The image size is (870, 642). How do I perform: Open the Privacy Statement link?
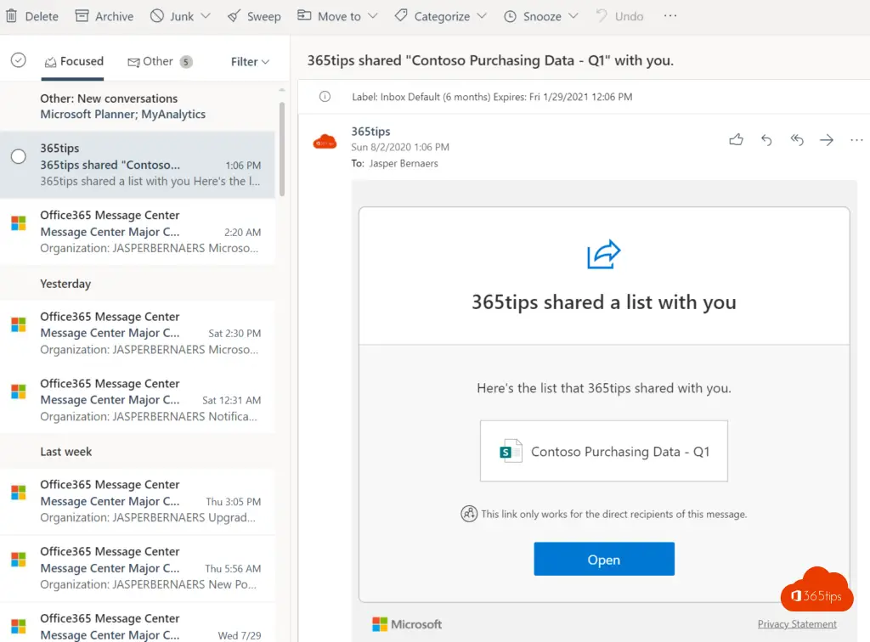(x=797, y=624)
